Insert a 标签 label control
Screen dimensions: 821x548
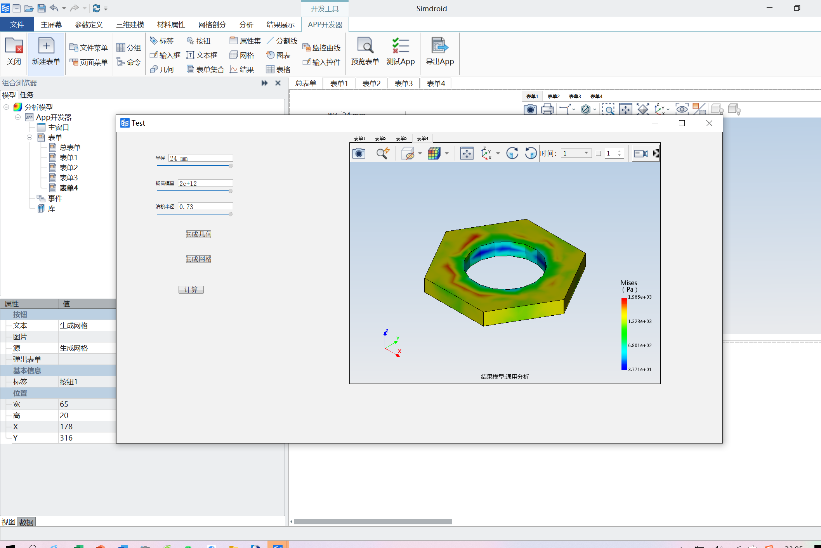(x=162, y=41)
